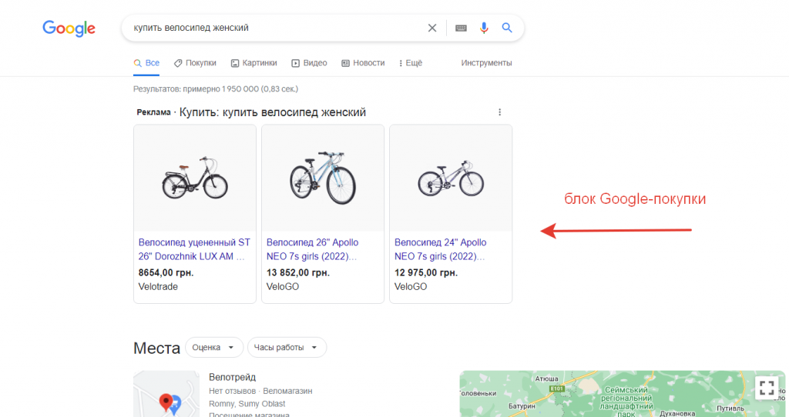Viewport: 789px width, 417px height.
Task: Open link Велосипед уцененный ST 26" Dorozhnik
Action: (194, 249)
